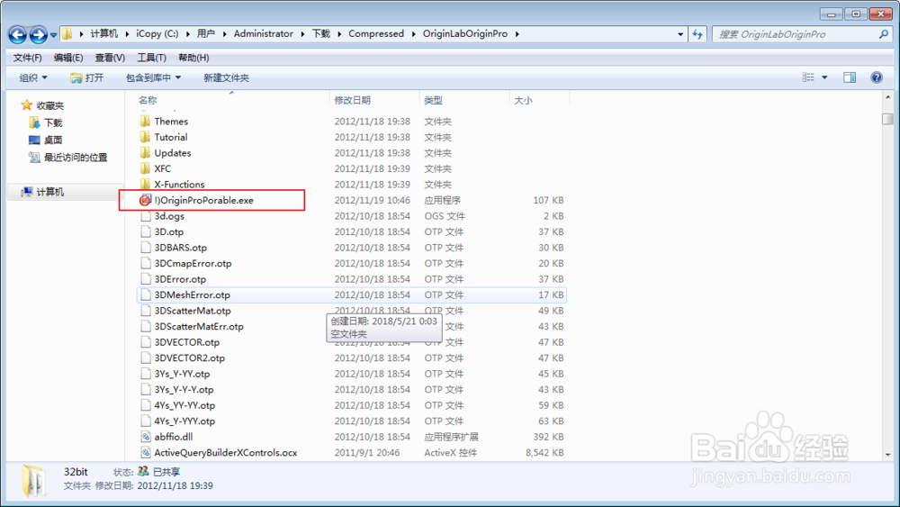Expand 包含到库中 dropdown
The width and height of the screenshot is (900, 507).
pyautogui.click(x=153, y=77)
